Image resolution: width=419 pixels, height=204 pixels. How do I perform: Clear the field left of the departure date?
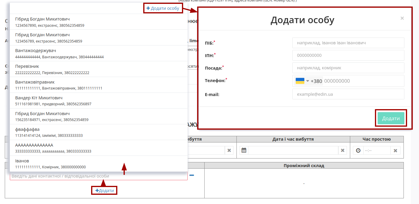[x=229, y=150]
